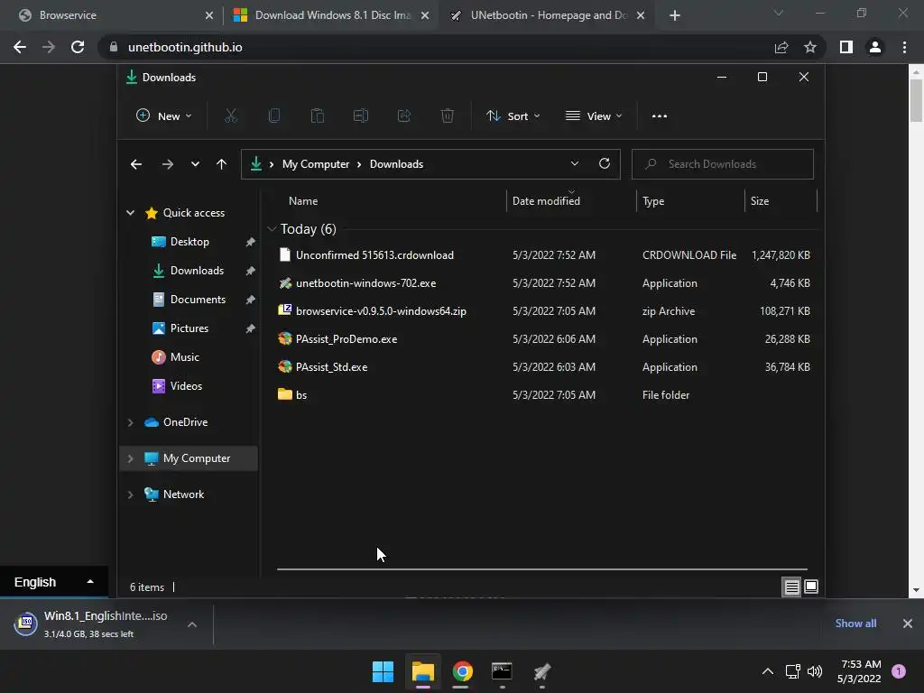Click terminal icon on taskbar
Image resolution: width=924 pixels, height=693 pixels.
coord(502,671)
